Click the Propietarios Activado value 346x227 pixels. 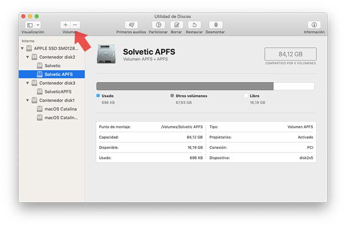point(305,137)
